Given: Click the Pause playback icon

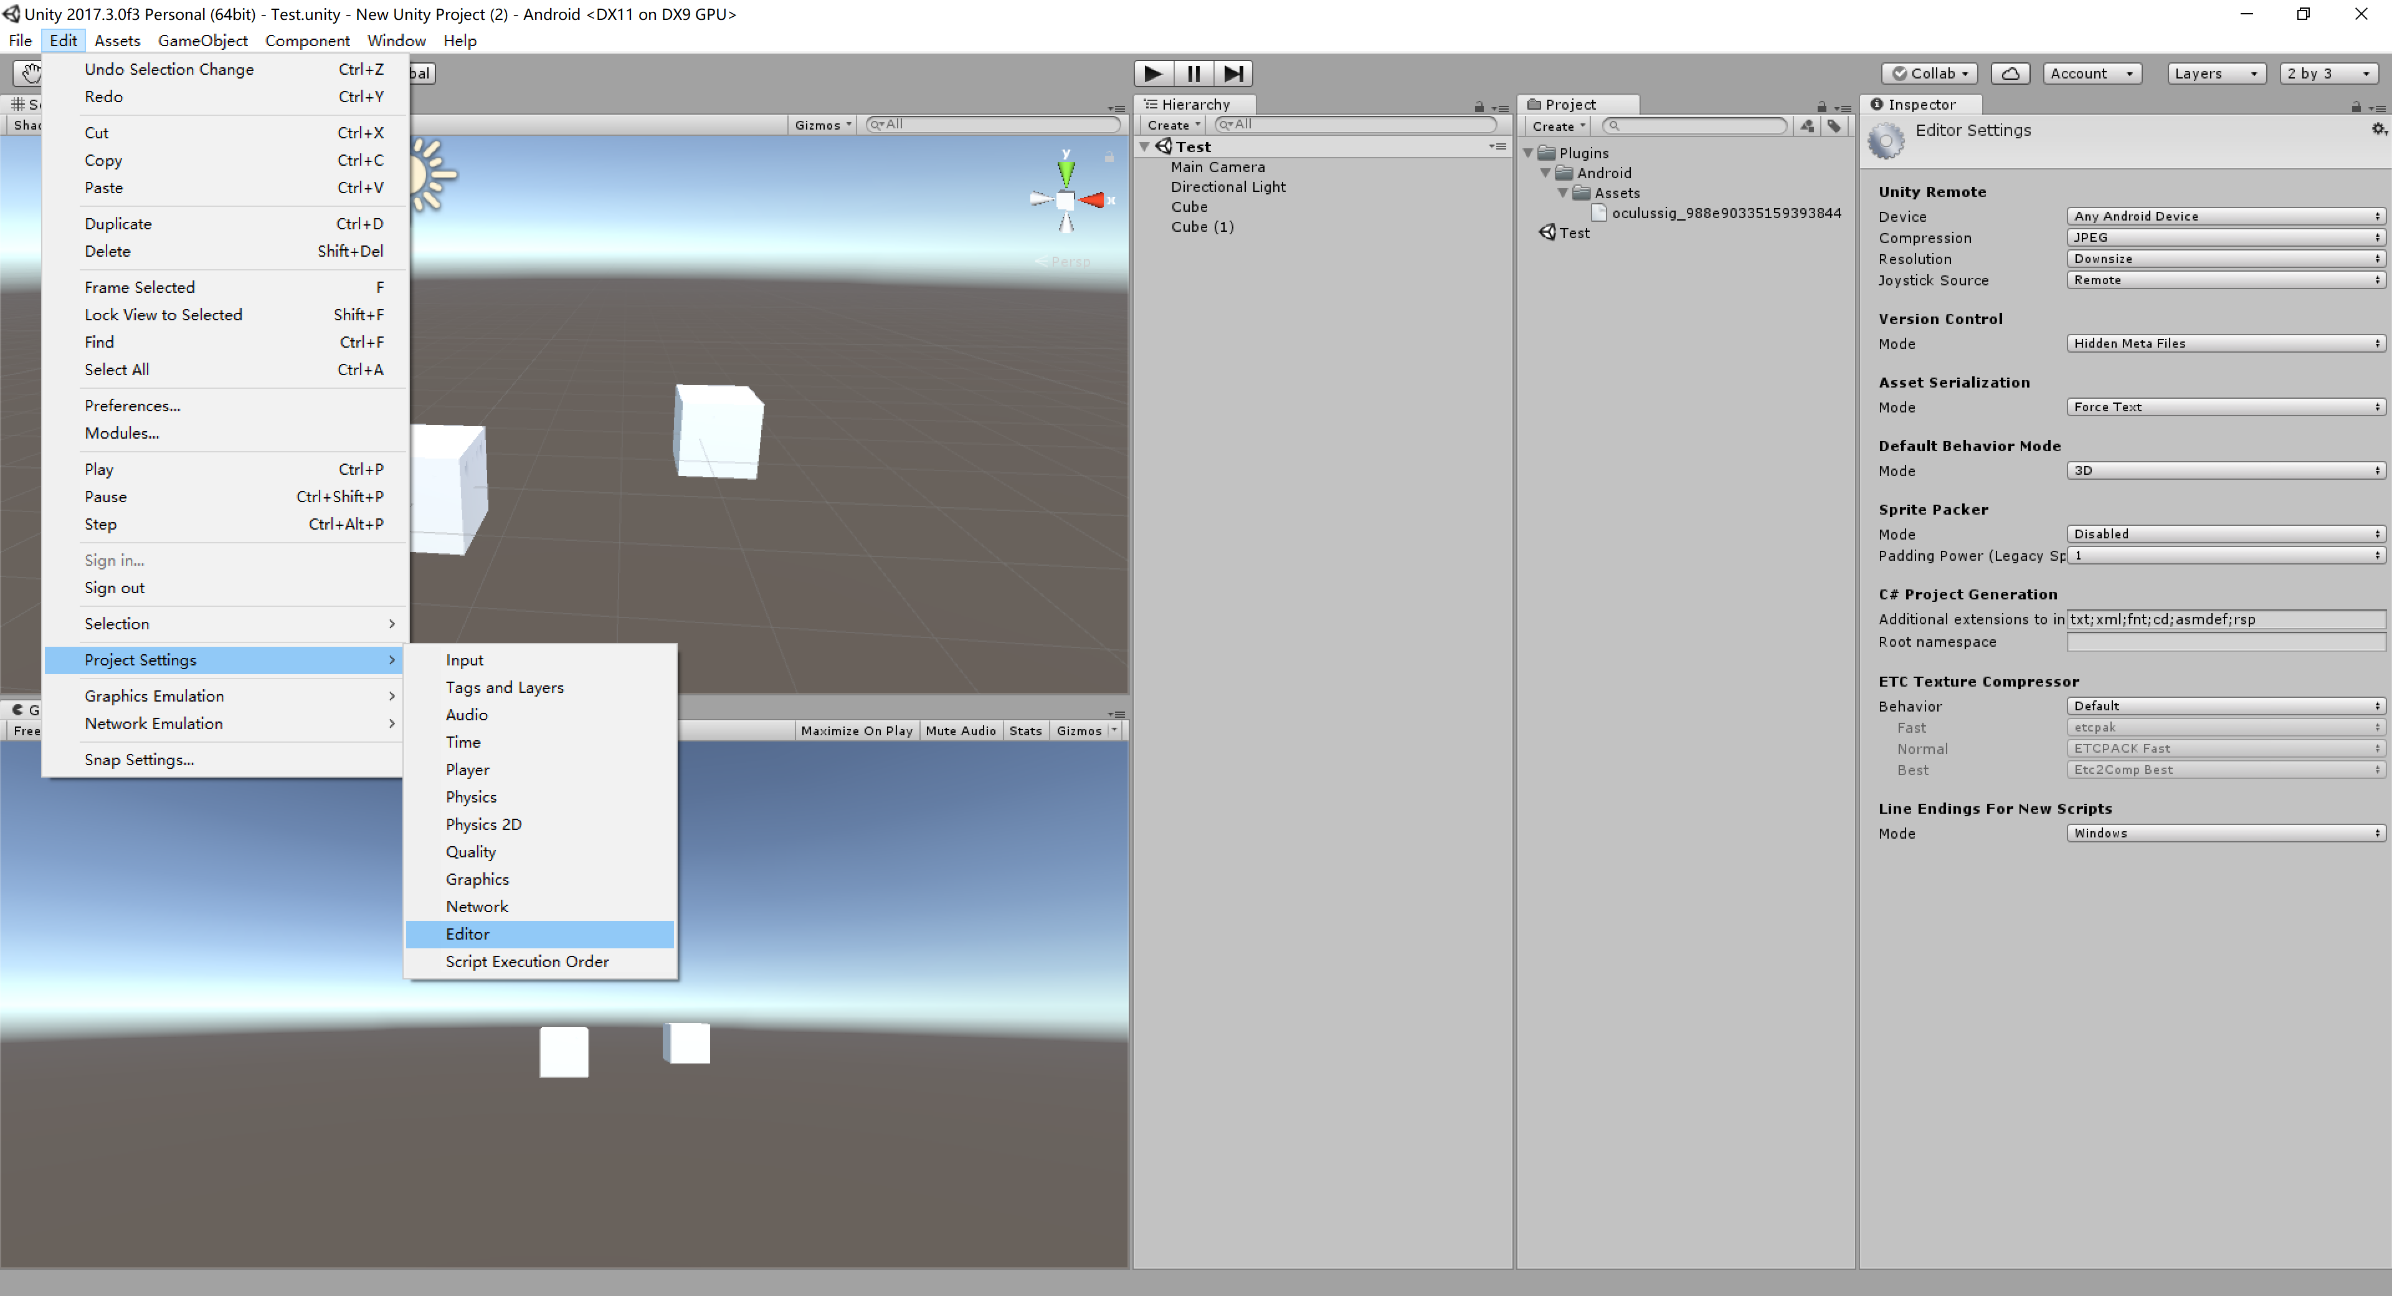Looking at the screenshot, I should click(x=1194, y=74).
